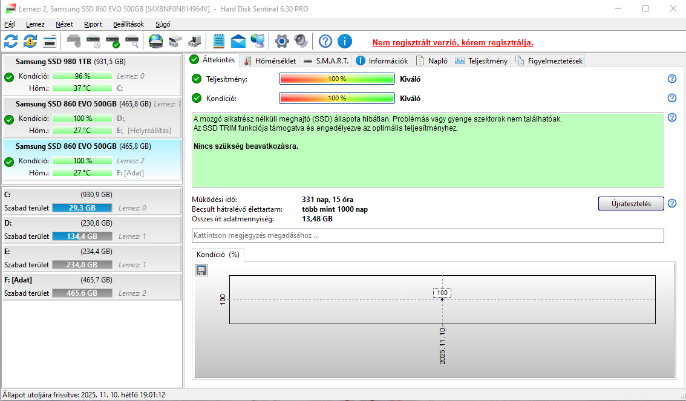Viewport: 686px width, 401px height.
Task: Click the Kondíció 100 % bar in overview
Action: click(337, 98)
